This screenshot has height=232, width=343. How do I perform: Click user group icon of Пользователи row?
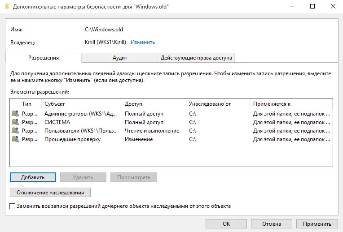point(15,130)
